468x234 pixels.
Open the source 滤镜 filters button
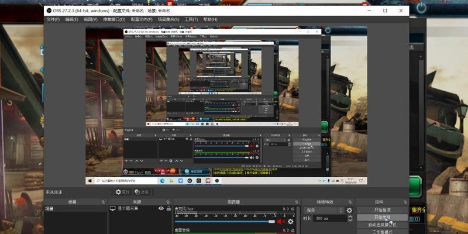coord(142,192)
